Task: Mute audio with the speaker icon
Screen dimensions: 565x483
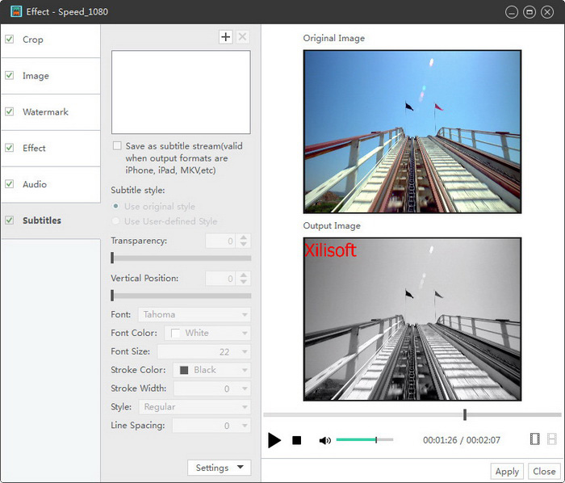Action: pyautogui.click(x=324, y=440)
